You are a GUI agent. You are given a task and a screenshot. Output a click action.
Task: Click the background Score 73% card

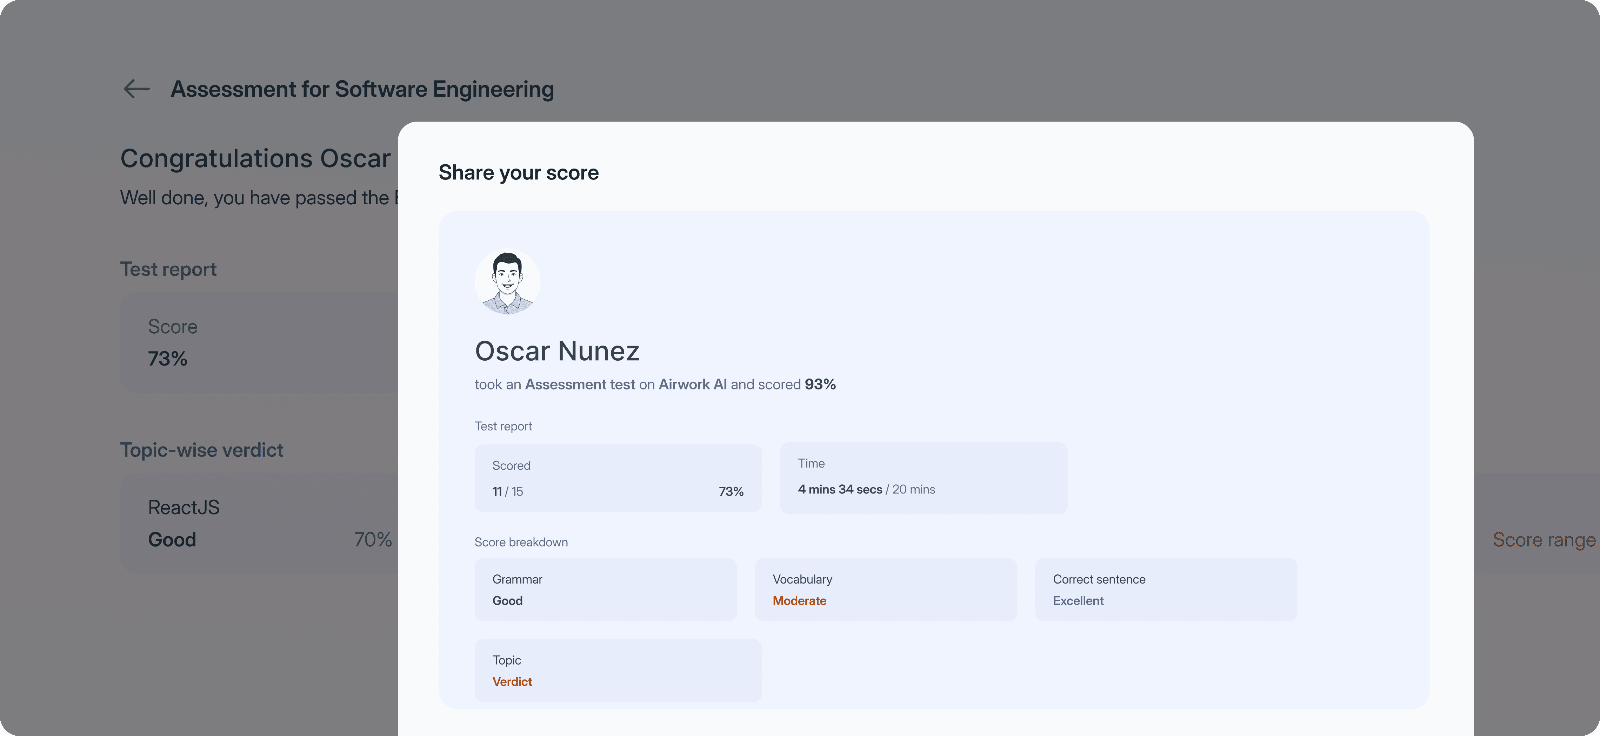point(258,342)
